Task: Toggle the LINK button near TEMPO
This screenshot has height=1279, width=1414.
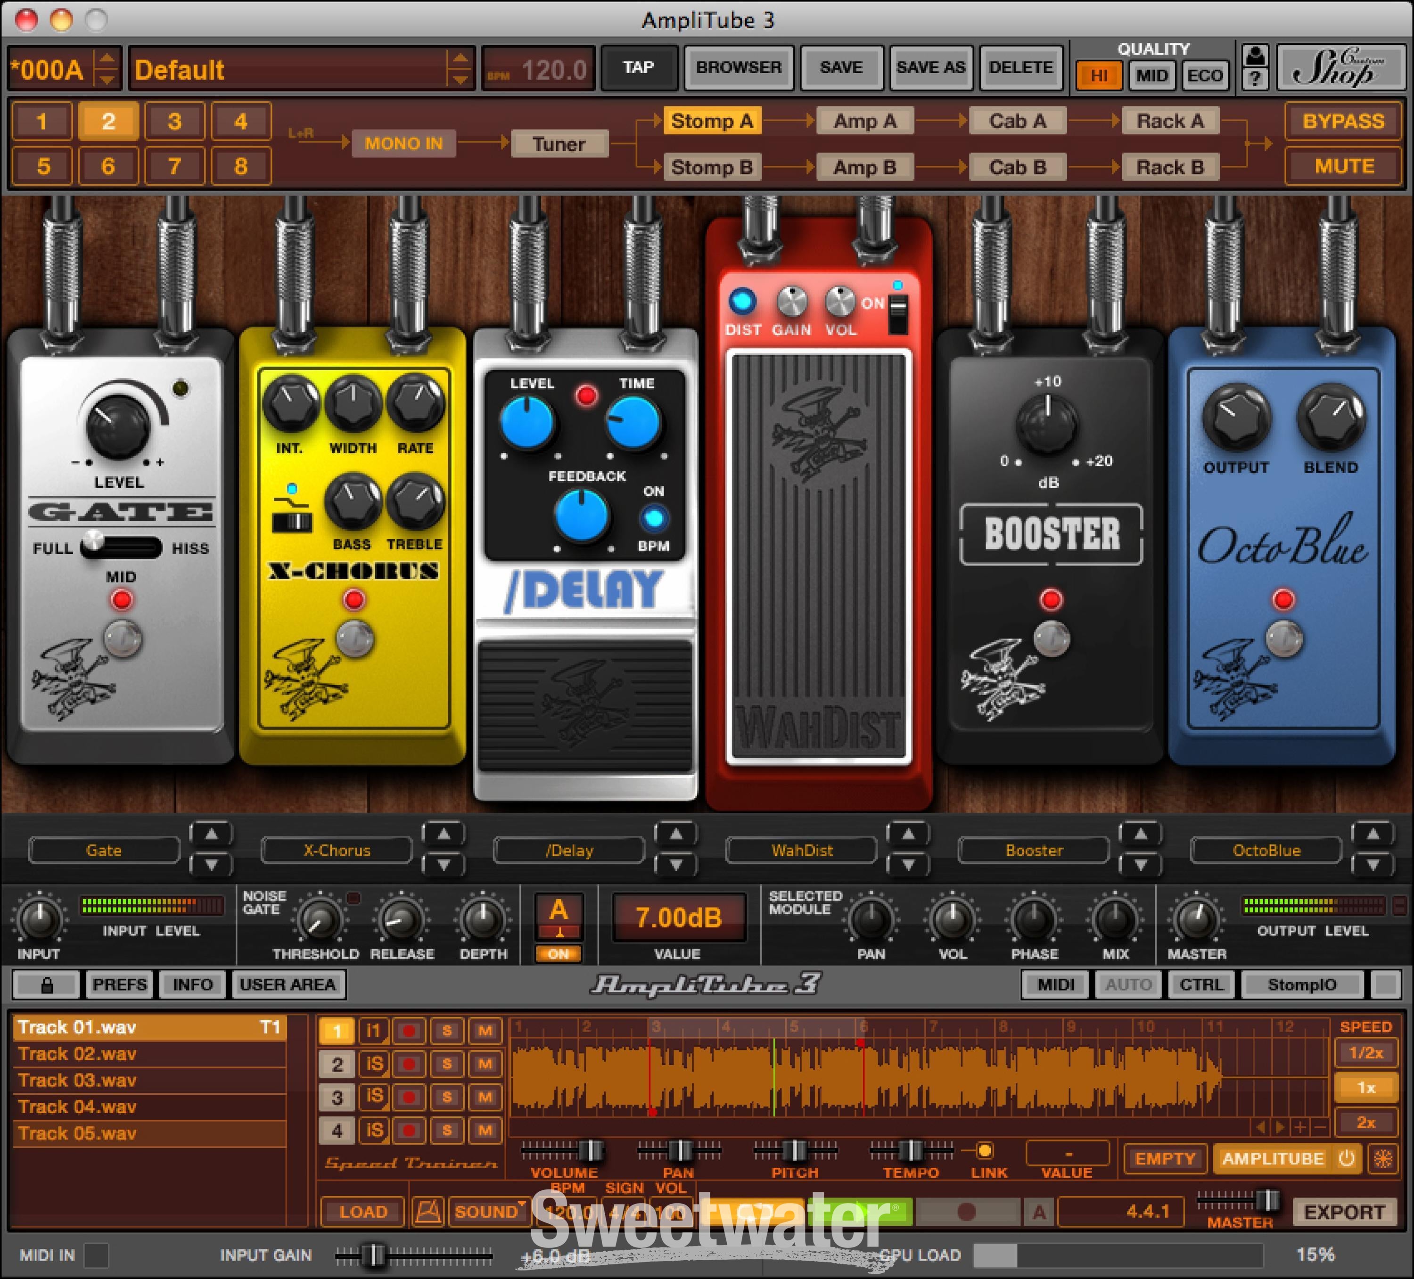Action: [985, 1151]
